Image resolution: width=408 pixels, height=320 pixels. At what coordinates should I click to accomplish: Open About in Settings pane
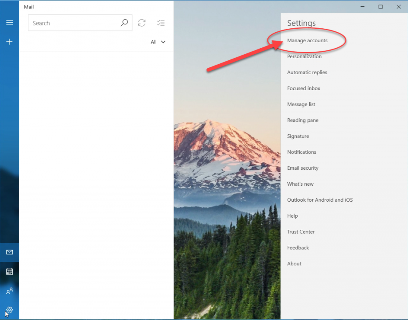(x=294, y=263)
